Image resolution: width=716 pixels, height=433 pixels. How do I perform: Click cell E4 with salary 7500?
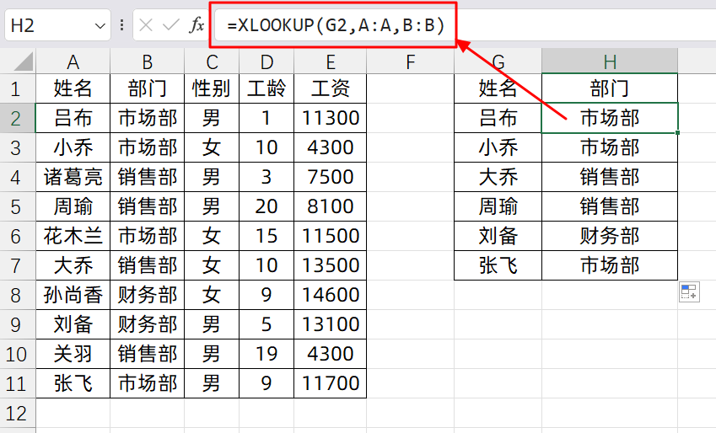tap(330, 177)
